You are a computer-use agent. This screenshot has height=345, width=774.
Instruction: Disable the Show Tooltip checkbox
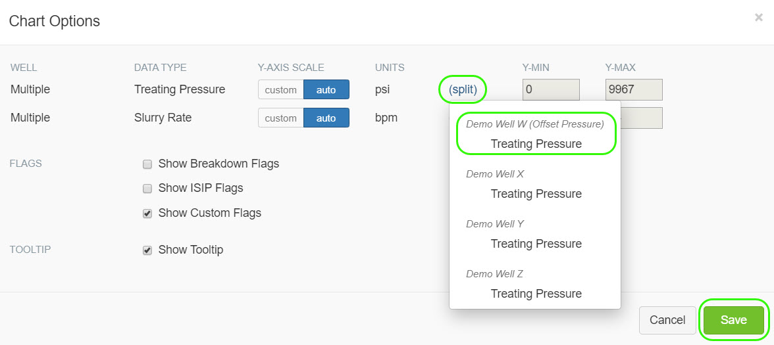click(x=147, y=250)
